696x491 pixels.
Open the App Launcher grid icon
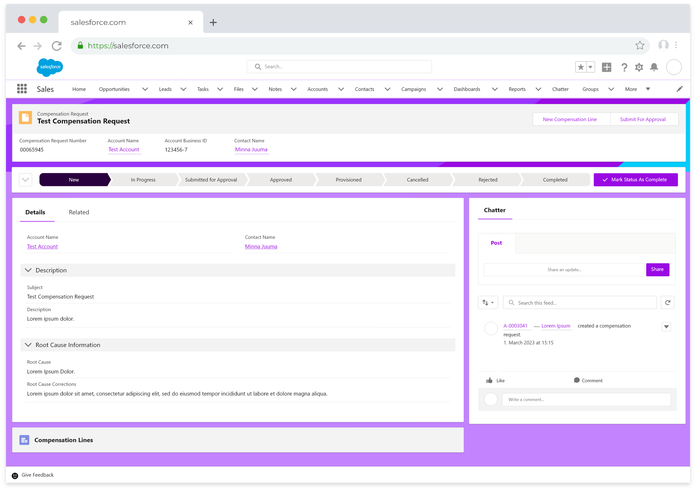pyautogui.click(x=22, y=89)
